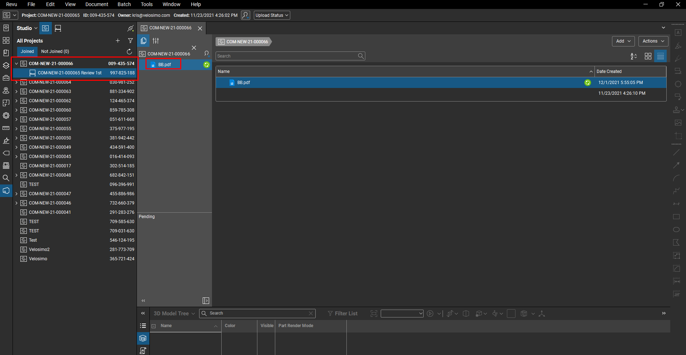Expand the COM-NEW-21-000063 project

16,92
